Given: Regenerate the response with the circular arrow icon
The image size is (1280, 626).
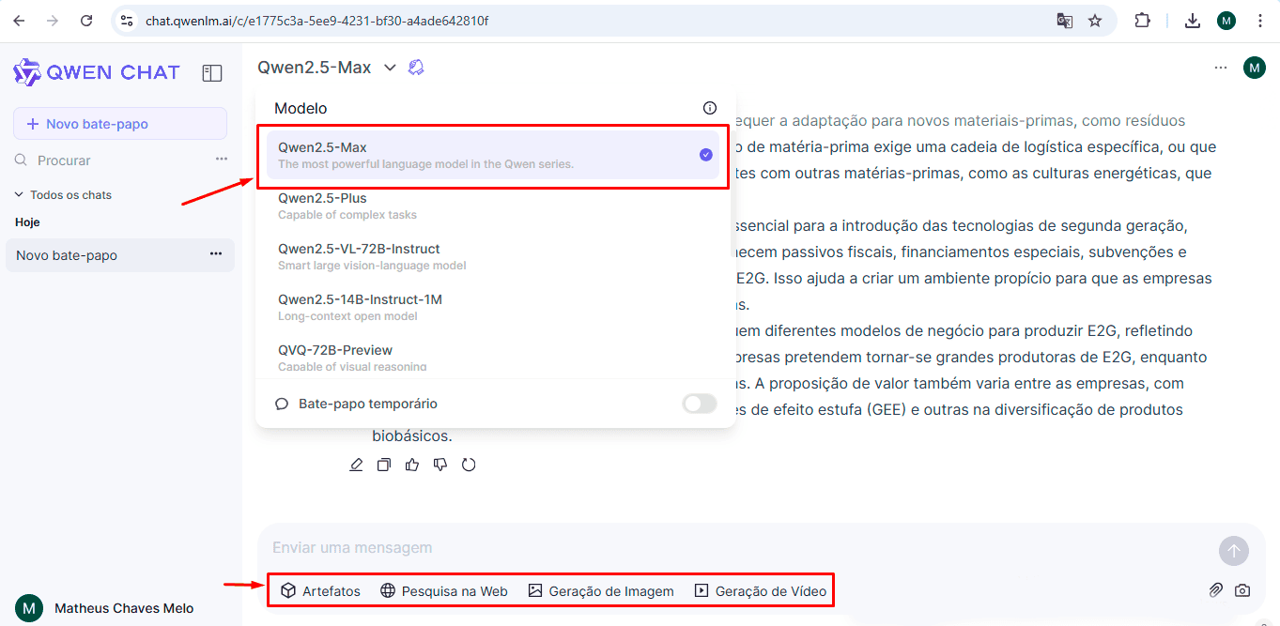Looking at the screenshot, I should pyautogui.click(x=469, y=465).
